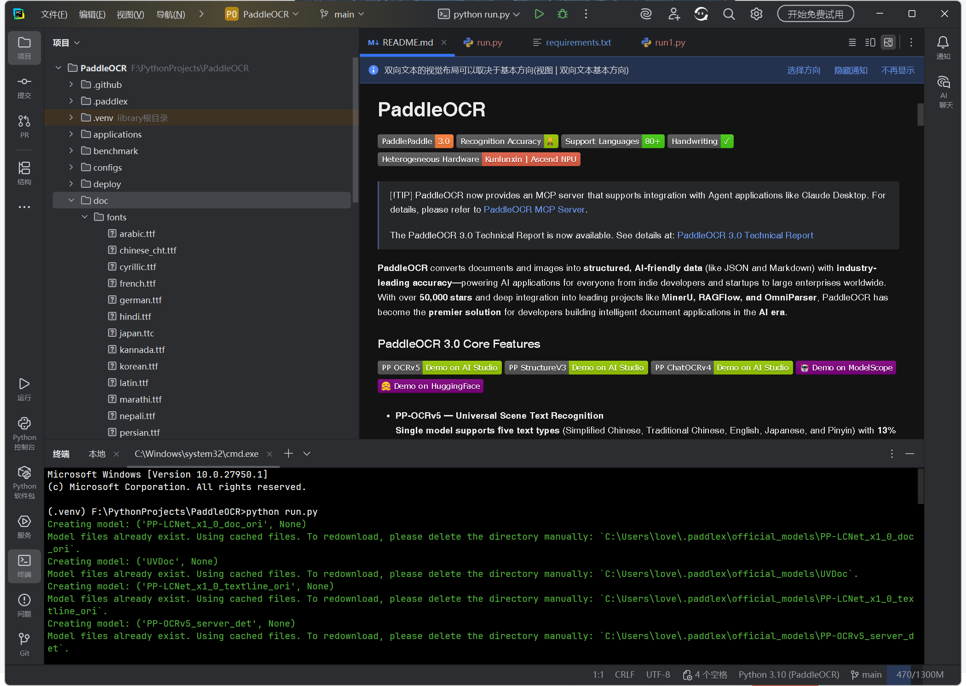Open the PaddleOCR project dropdown

262,14
